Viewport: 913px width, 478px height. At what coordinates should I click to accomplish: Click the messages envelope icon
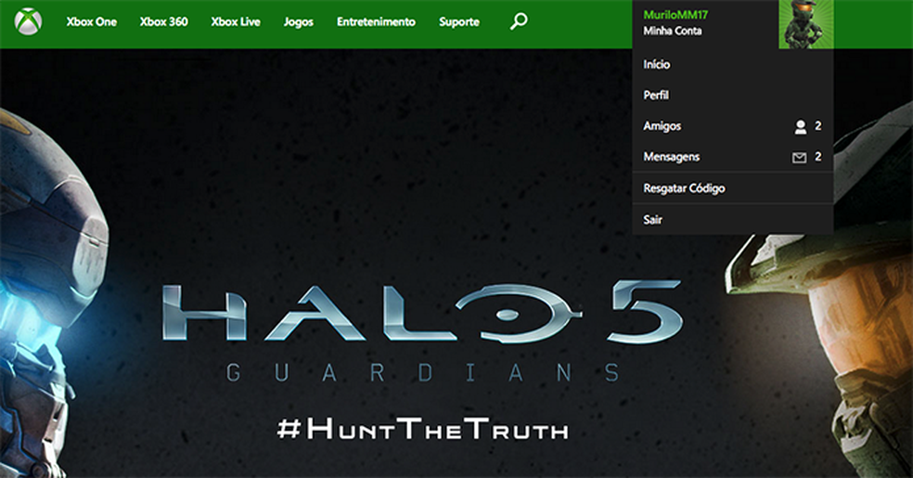(x=799, y=157)
